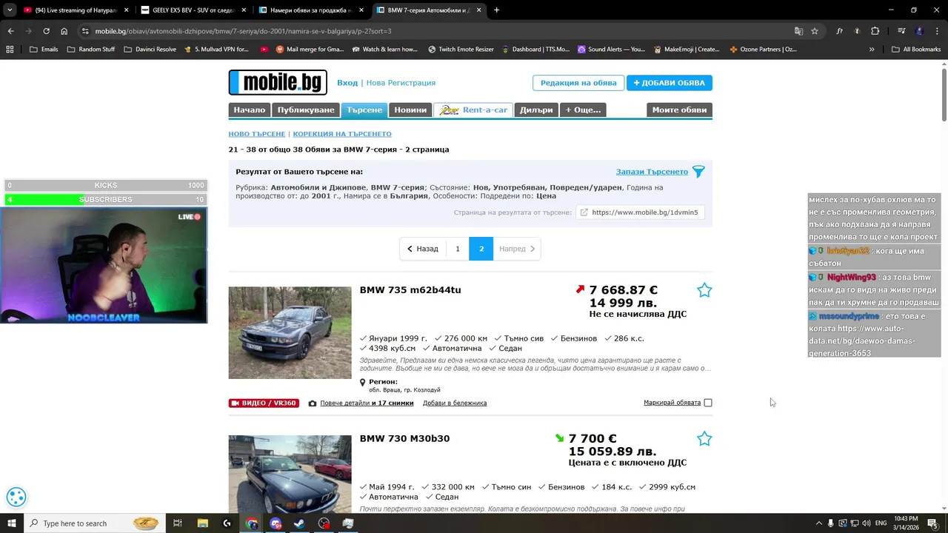Open the All Bookmarks folder
Image resolution: width=948 pixels, height=533 pixels.
tap(916, 50)
